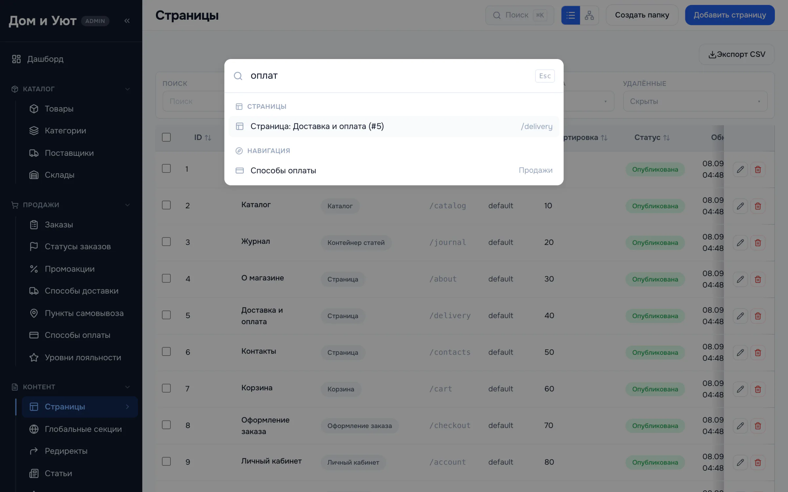Delete page row 2 Каталог with trash icon
The height and width of the screenshot is (492, 788).
pyautogui.click(x=758, y=206)
